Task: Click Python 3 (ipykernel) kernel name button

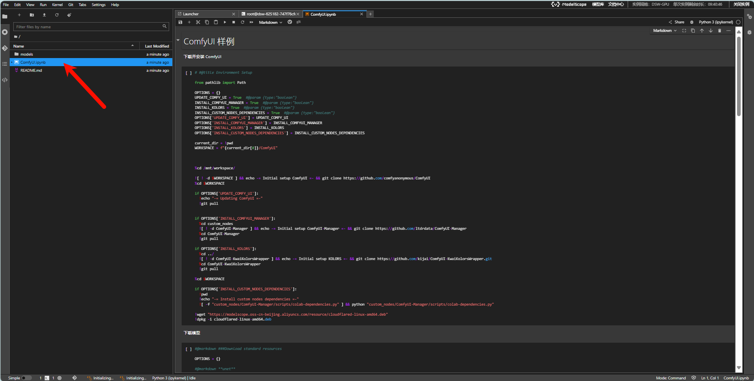Action: [716, 22]
